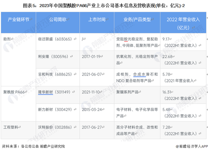Viewport: 208px width, 152px height.
Task: Click listing date 2017-06-27
Action: click(x=92, y=127)
